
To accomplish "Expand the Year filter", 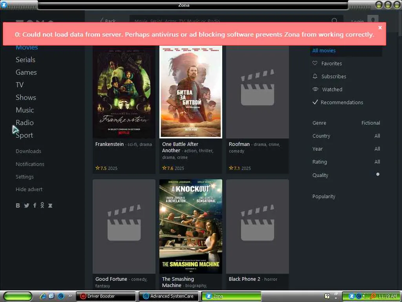I will click(346, 149).
